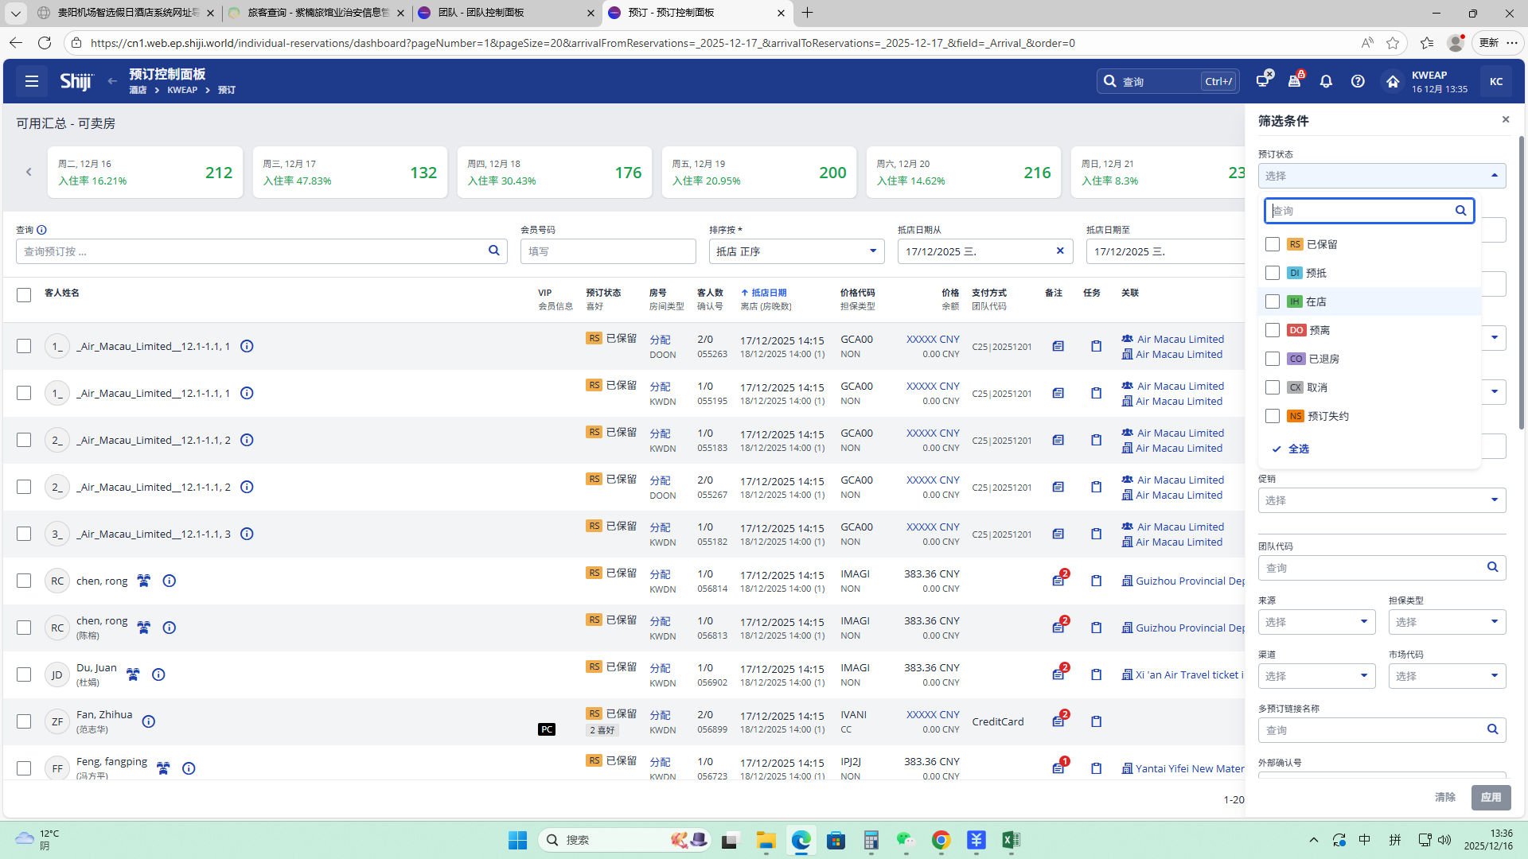Open notes icon for chen, rong first row

pyautogui.click(x=1058, y=581)
